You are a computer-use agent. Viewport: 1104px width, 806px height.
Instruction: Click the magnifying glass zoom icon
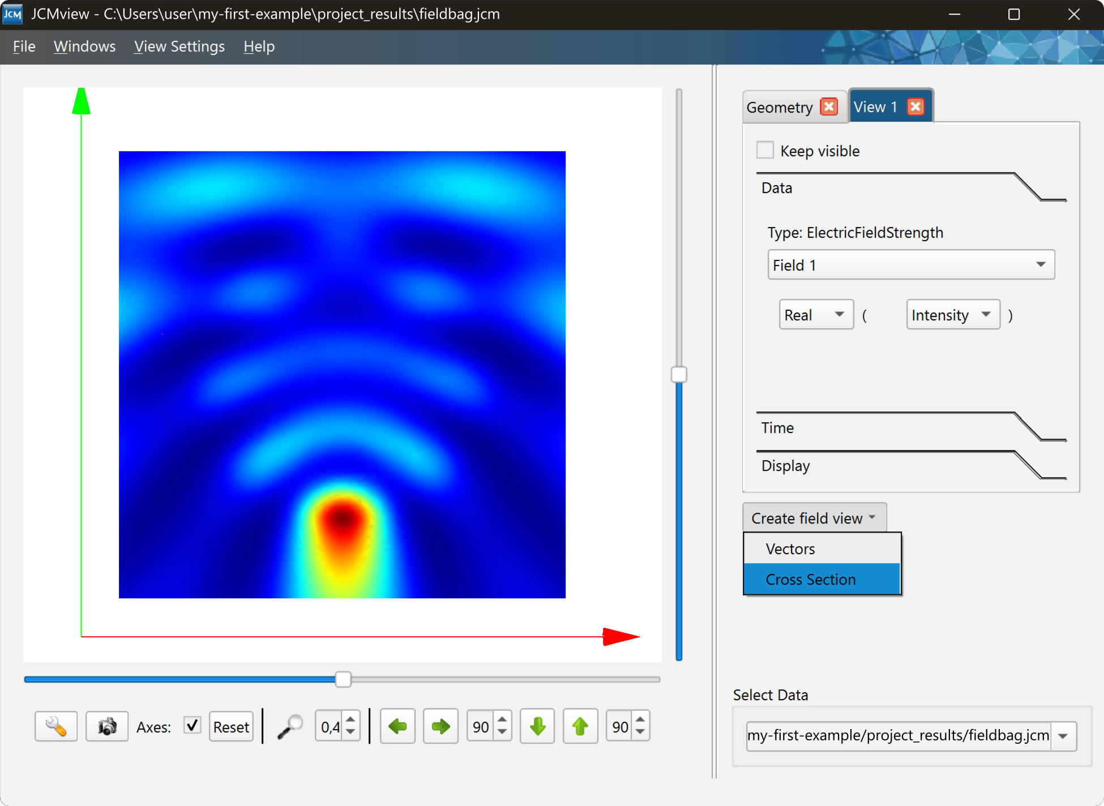click(x=290, y=726)
